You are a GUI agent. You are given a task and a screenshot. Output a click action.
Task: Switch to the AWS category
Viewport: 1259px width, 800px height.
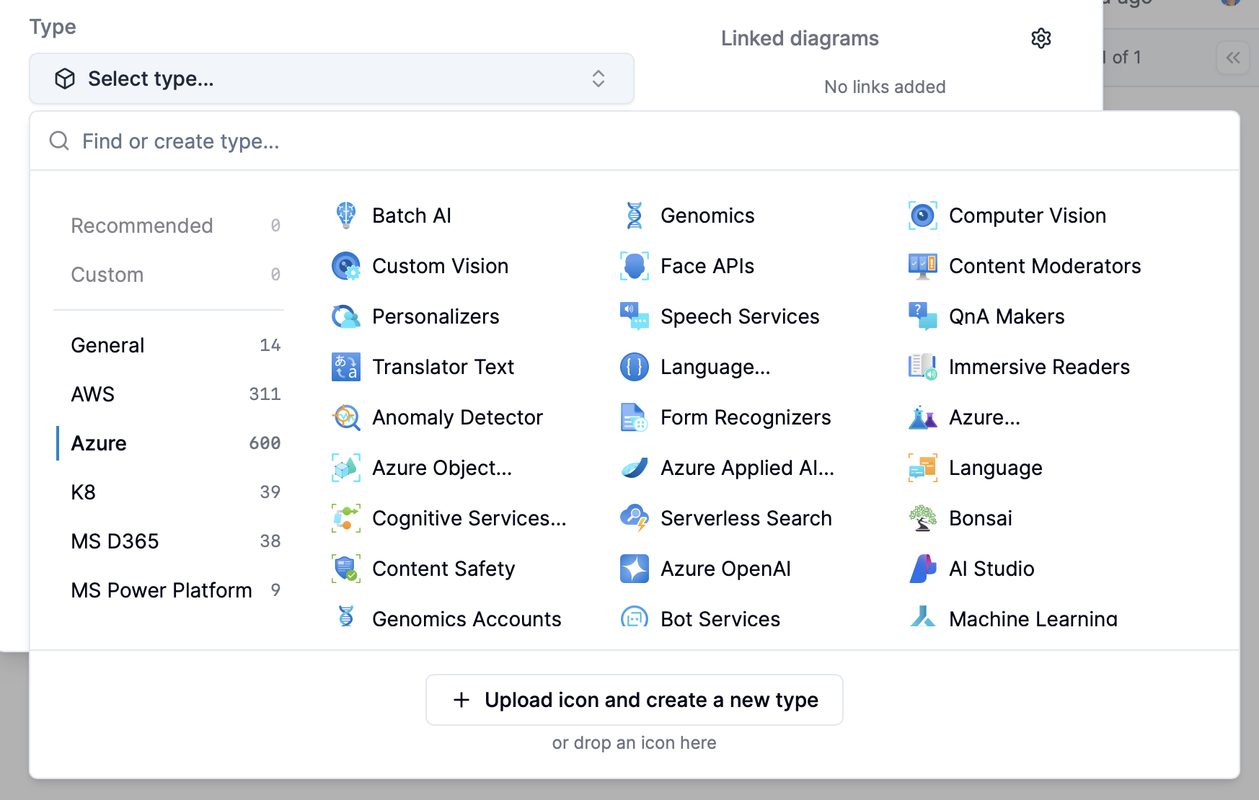(x=92, y=394)
